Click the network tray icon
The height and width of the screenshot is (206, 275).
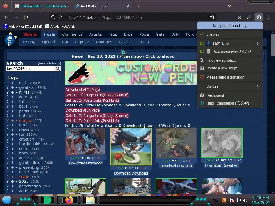(x=239, y=200)
